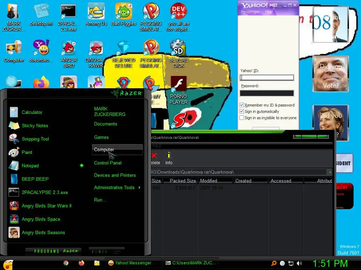361x270 pixels.
Task: Click the Chrome icon in the taskbar
Action: (x=66, y=263)
